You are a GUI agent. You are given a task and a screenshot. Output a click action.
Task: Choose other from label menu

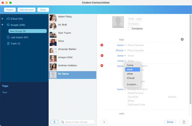point(132,74)
